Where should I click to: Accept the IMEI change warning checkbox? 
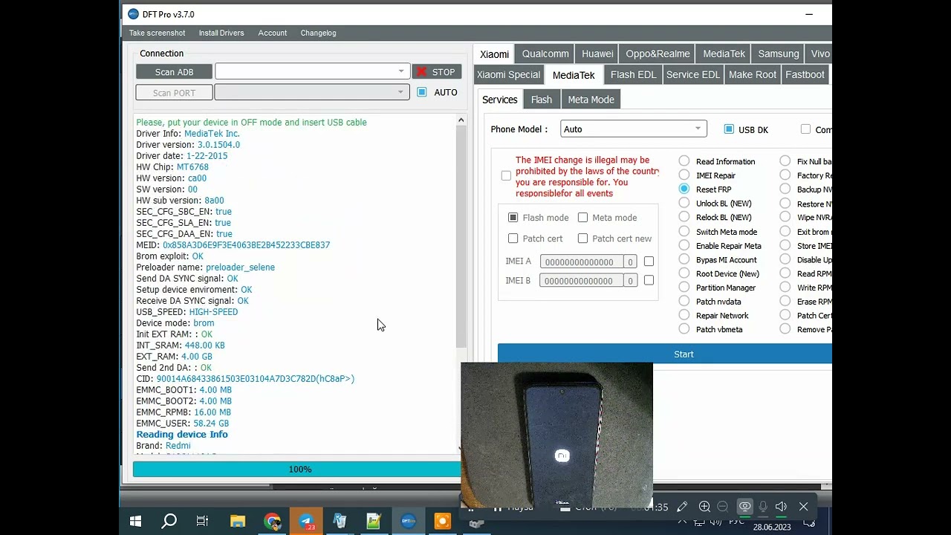tap(506, 176)
